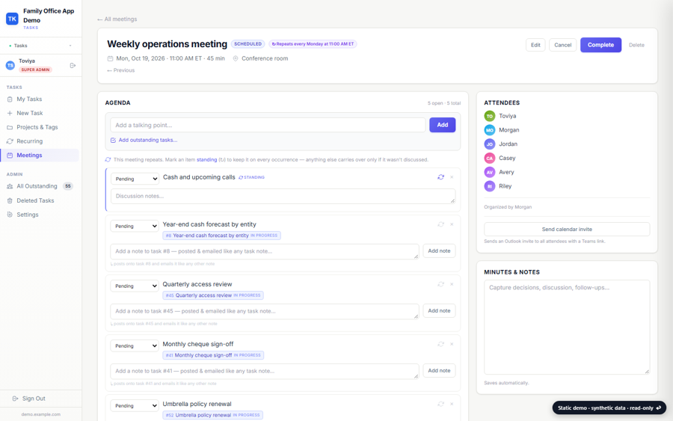Toggle standing icon for Quarterly access review
Viewport: 673px width, 421px height.
(x=440, y=284)
